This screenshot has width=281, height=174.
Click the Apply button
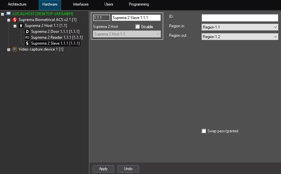coord(103,169)
